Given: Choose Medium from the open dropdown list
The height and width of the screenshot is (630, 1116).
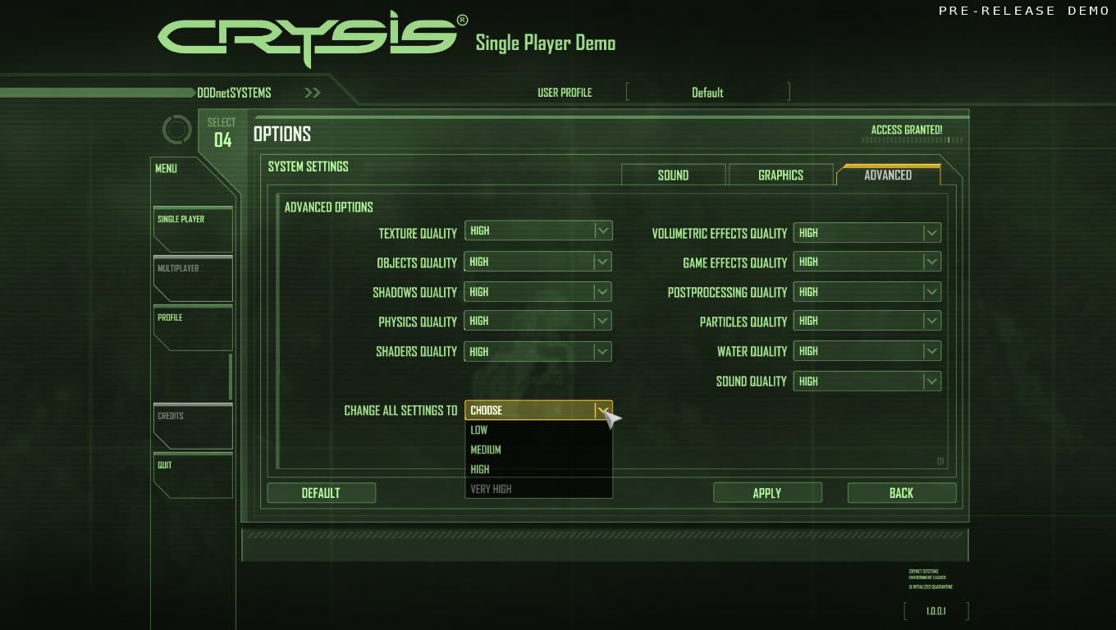Looking at the screenshot, I should pos(538,450).
